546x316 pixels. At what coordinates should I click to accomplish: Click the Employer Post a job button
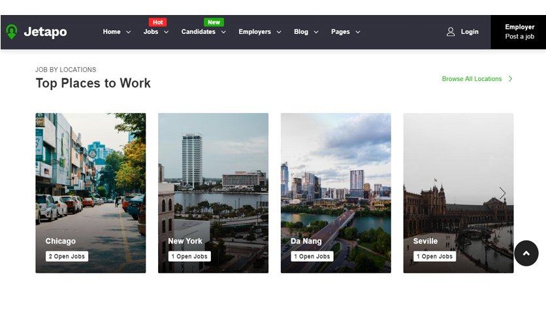tap(519, 32)
